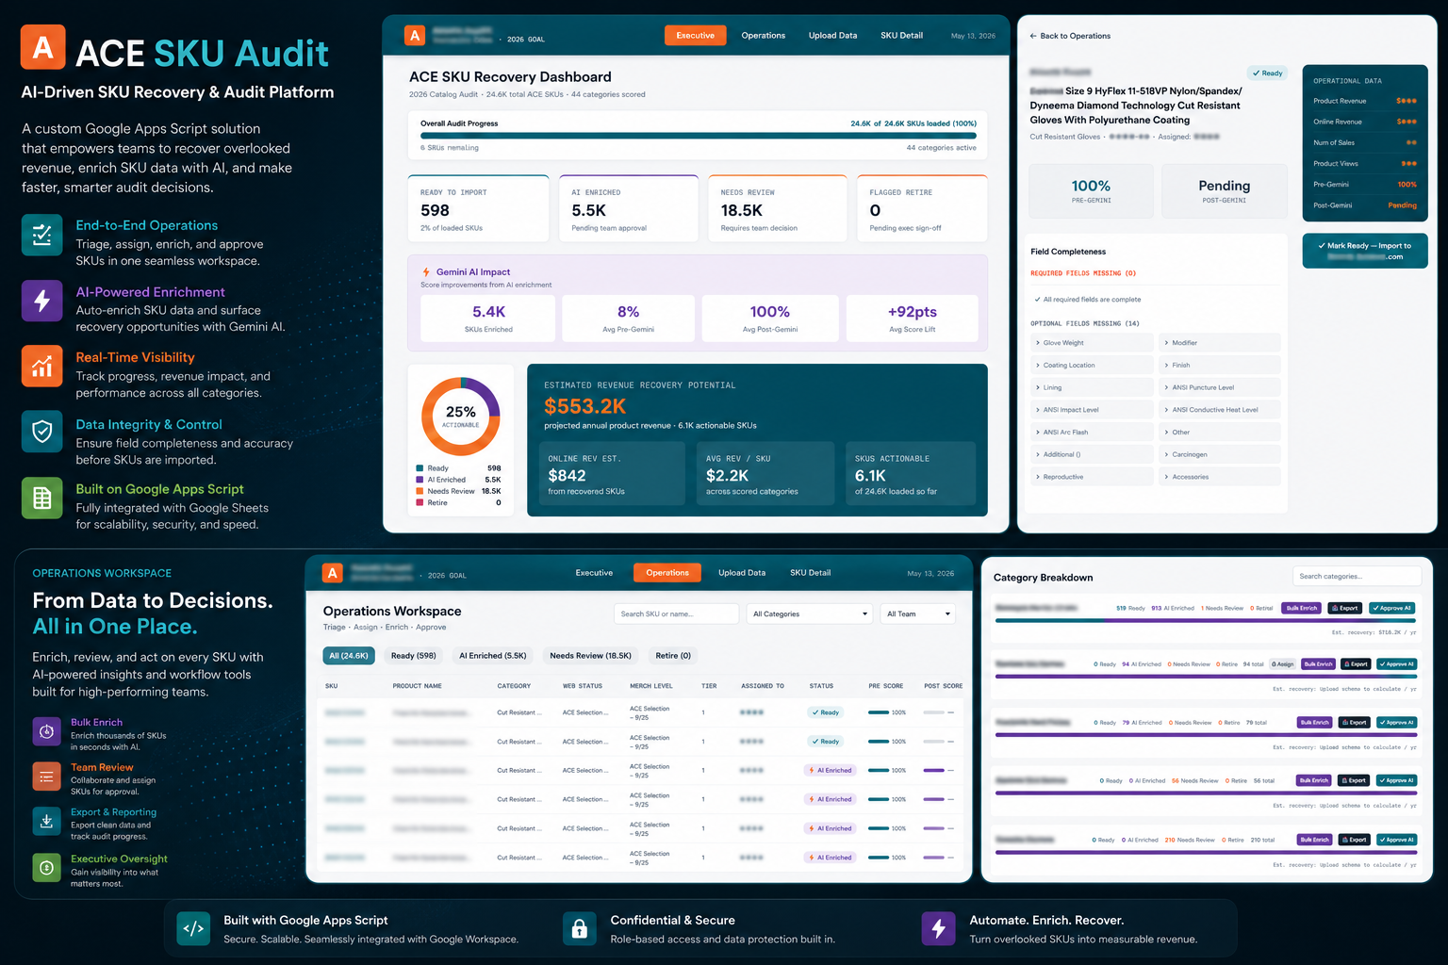1448x965 pixels.
Task: Click the Retire legend swatch under donut
Action: tap(420, 502)
